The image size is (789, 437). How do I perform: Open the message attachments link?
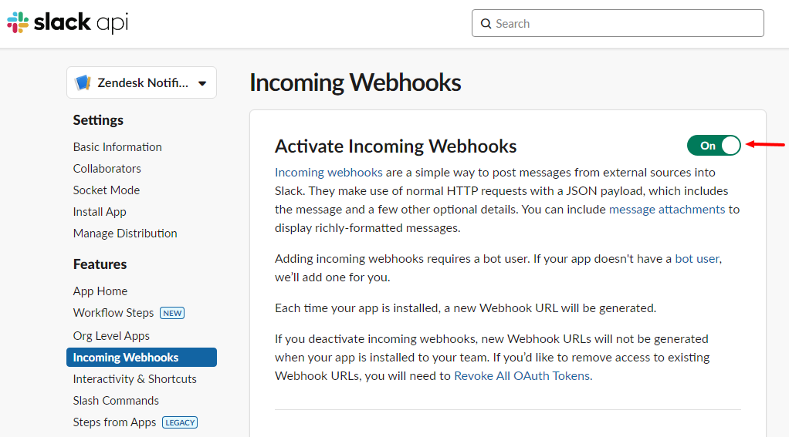(667, 210)
